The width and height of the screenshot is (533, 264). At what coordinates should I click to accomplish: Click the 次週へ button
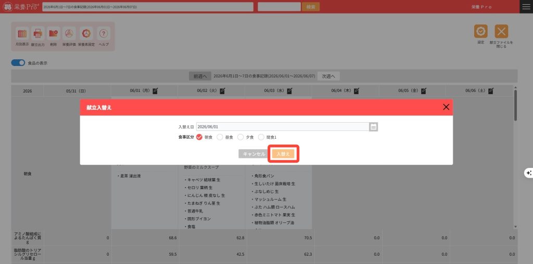click(328, 76)
